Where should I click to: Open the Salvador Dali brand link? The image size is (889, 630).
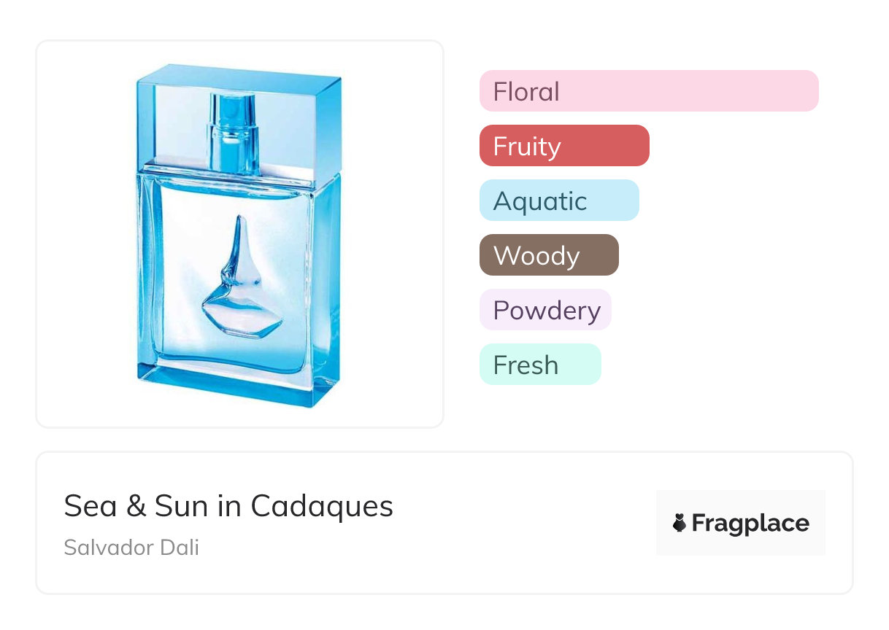pyautogui.click(x=131, y=548)
